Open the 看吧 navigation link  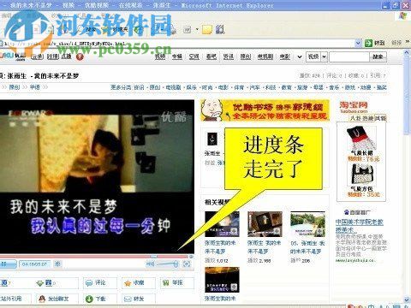click(211, 56)
